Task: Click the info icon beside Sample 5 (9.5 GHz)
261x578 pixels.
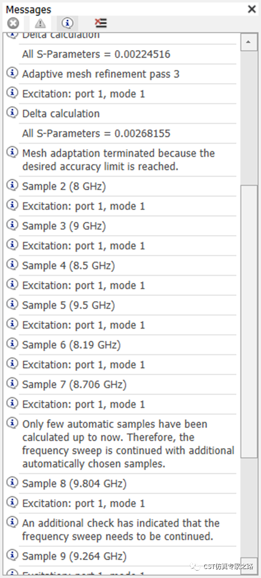Action: (13, 304)
